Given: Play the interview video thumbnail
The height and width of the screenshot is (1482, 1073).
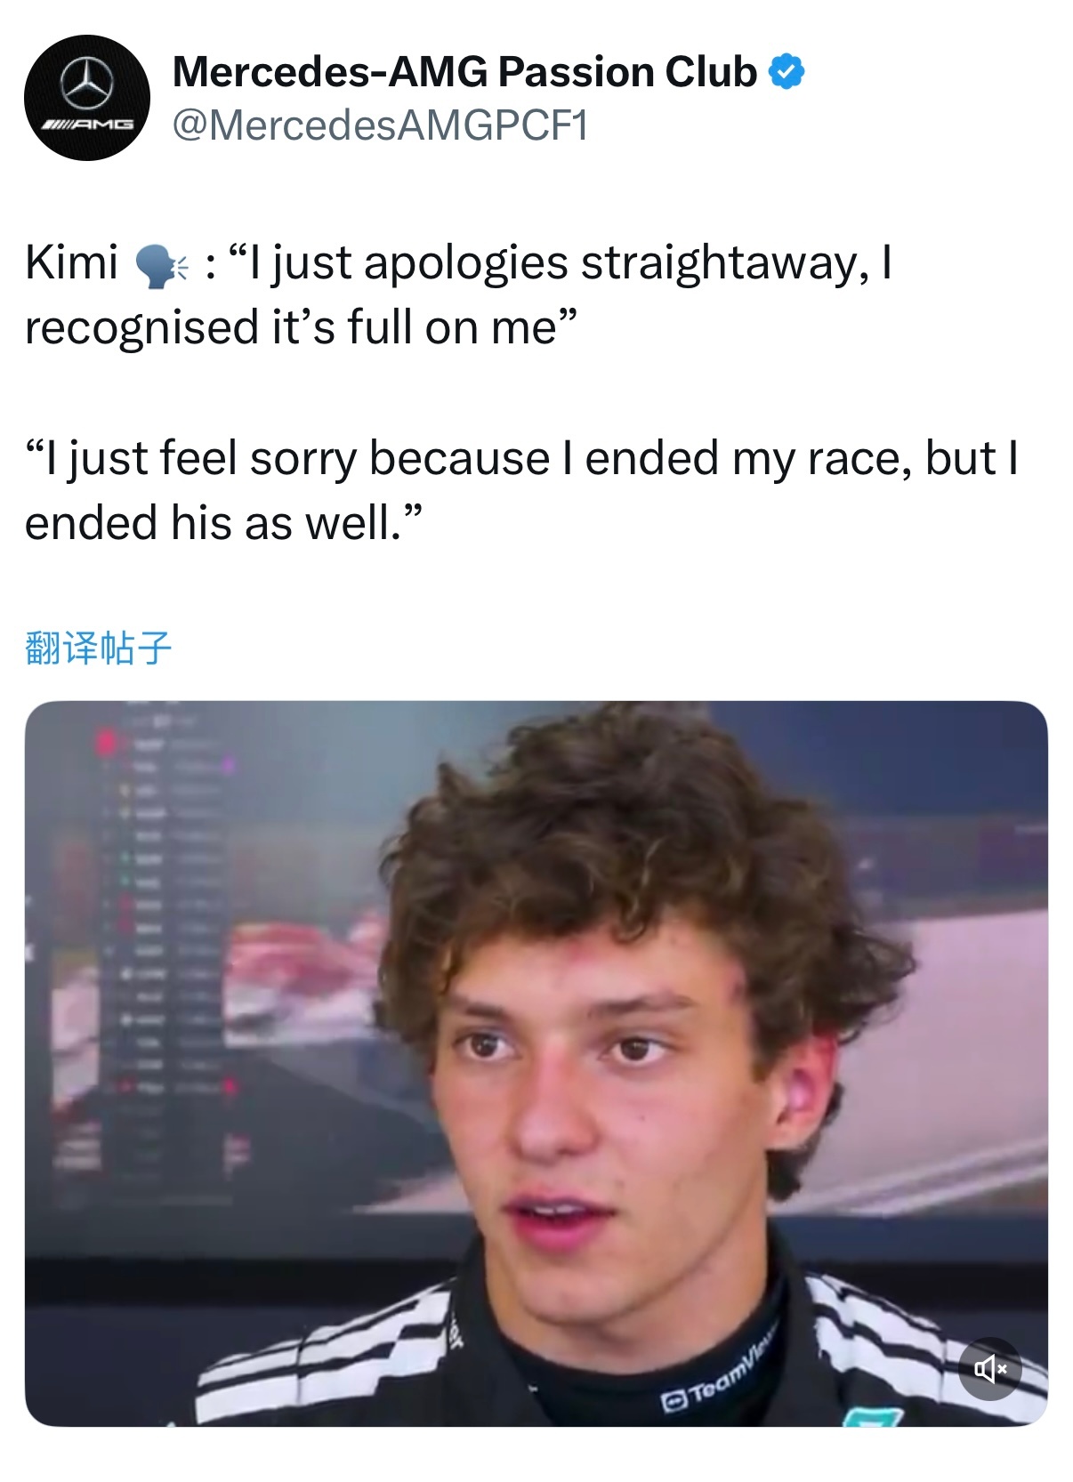Looking at the screenshot, I should click(536, 1064).
